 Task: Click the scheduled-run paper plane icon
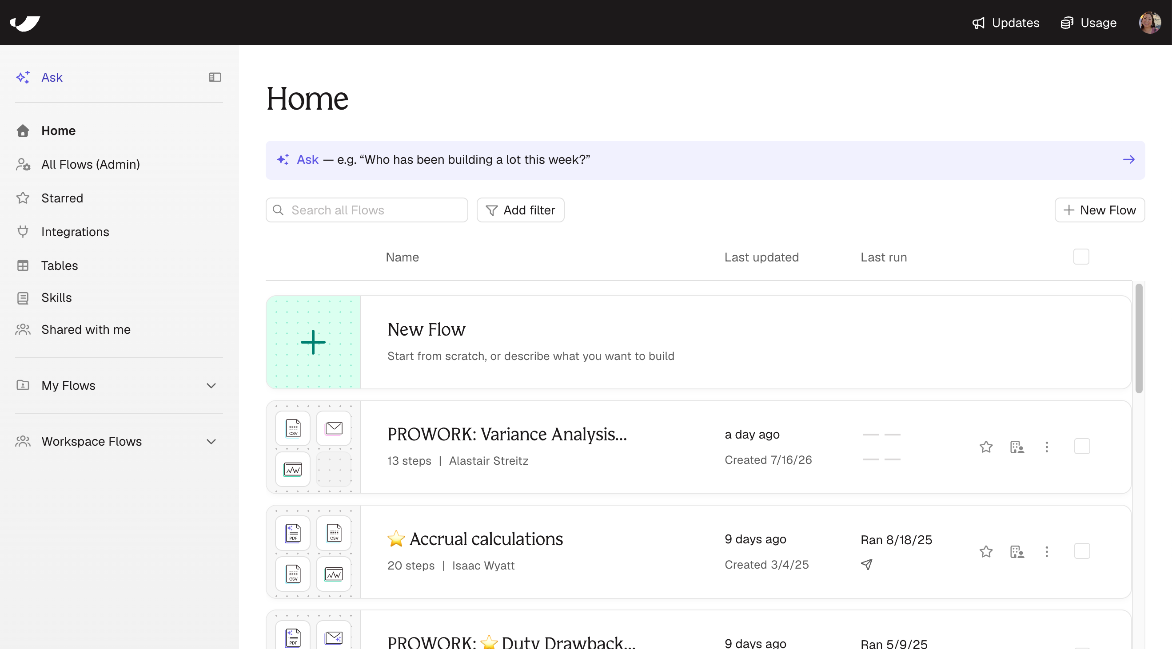point(867,565)
